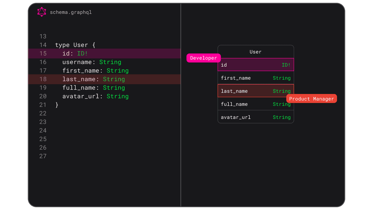The width and height of the screenshot is (373, 210).
Task: Click the green String type on line 17
Action: pyautogui.click(x=117, y=71)
